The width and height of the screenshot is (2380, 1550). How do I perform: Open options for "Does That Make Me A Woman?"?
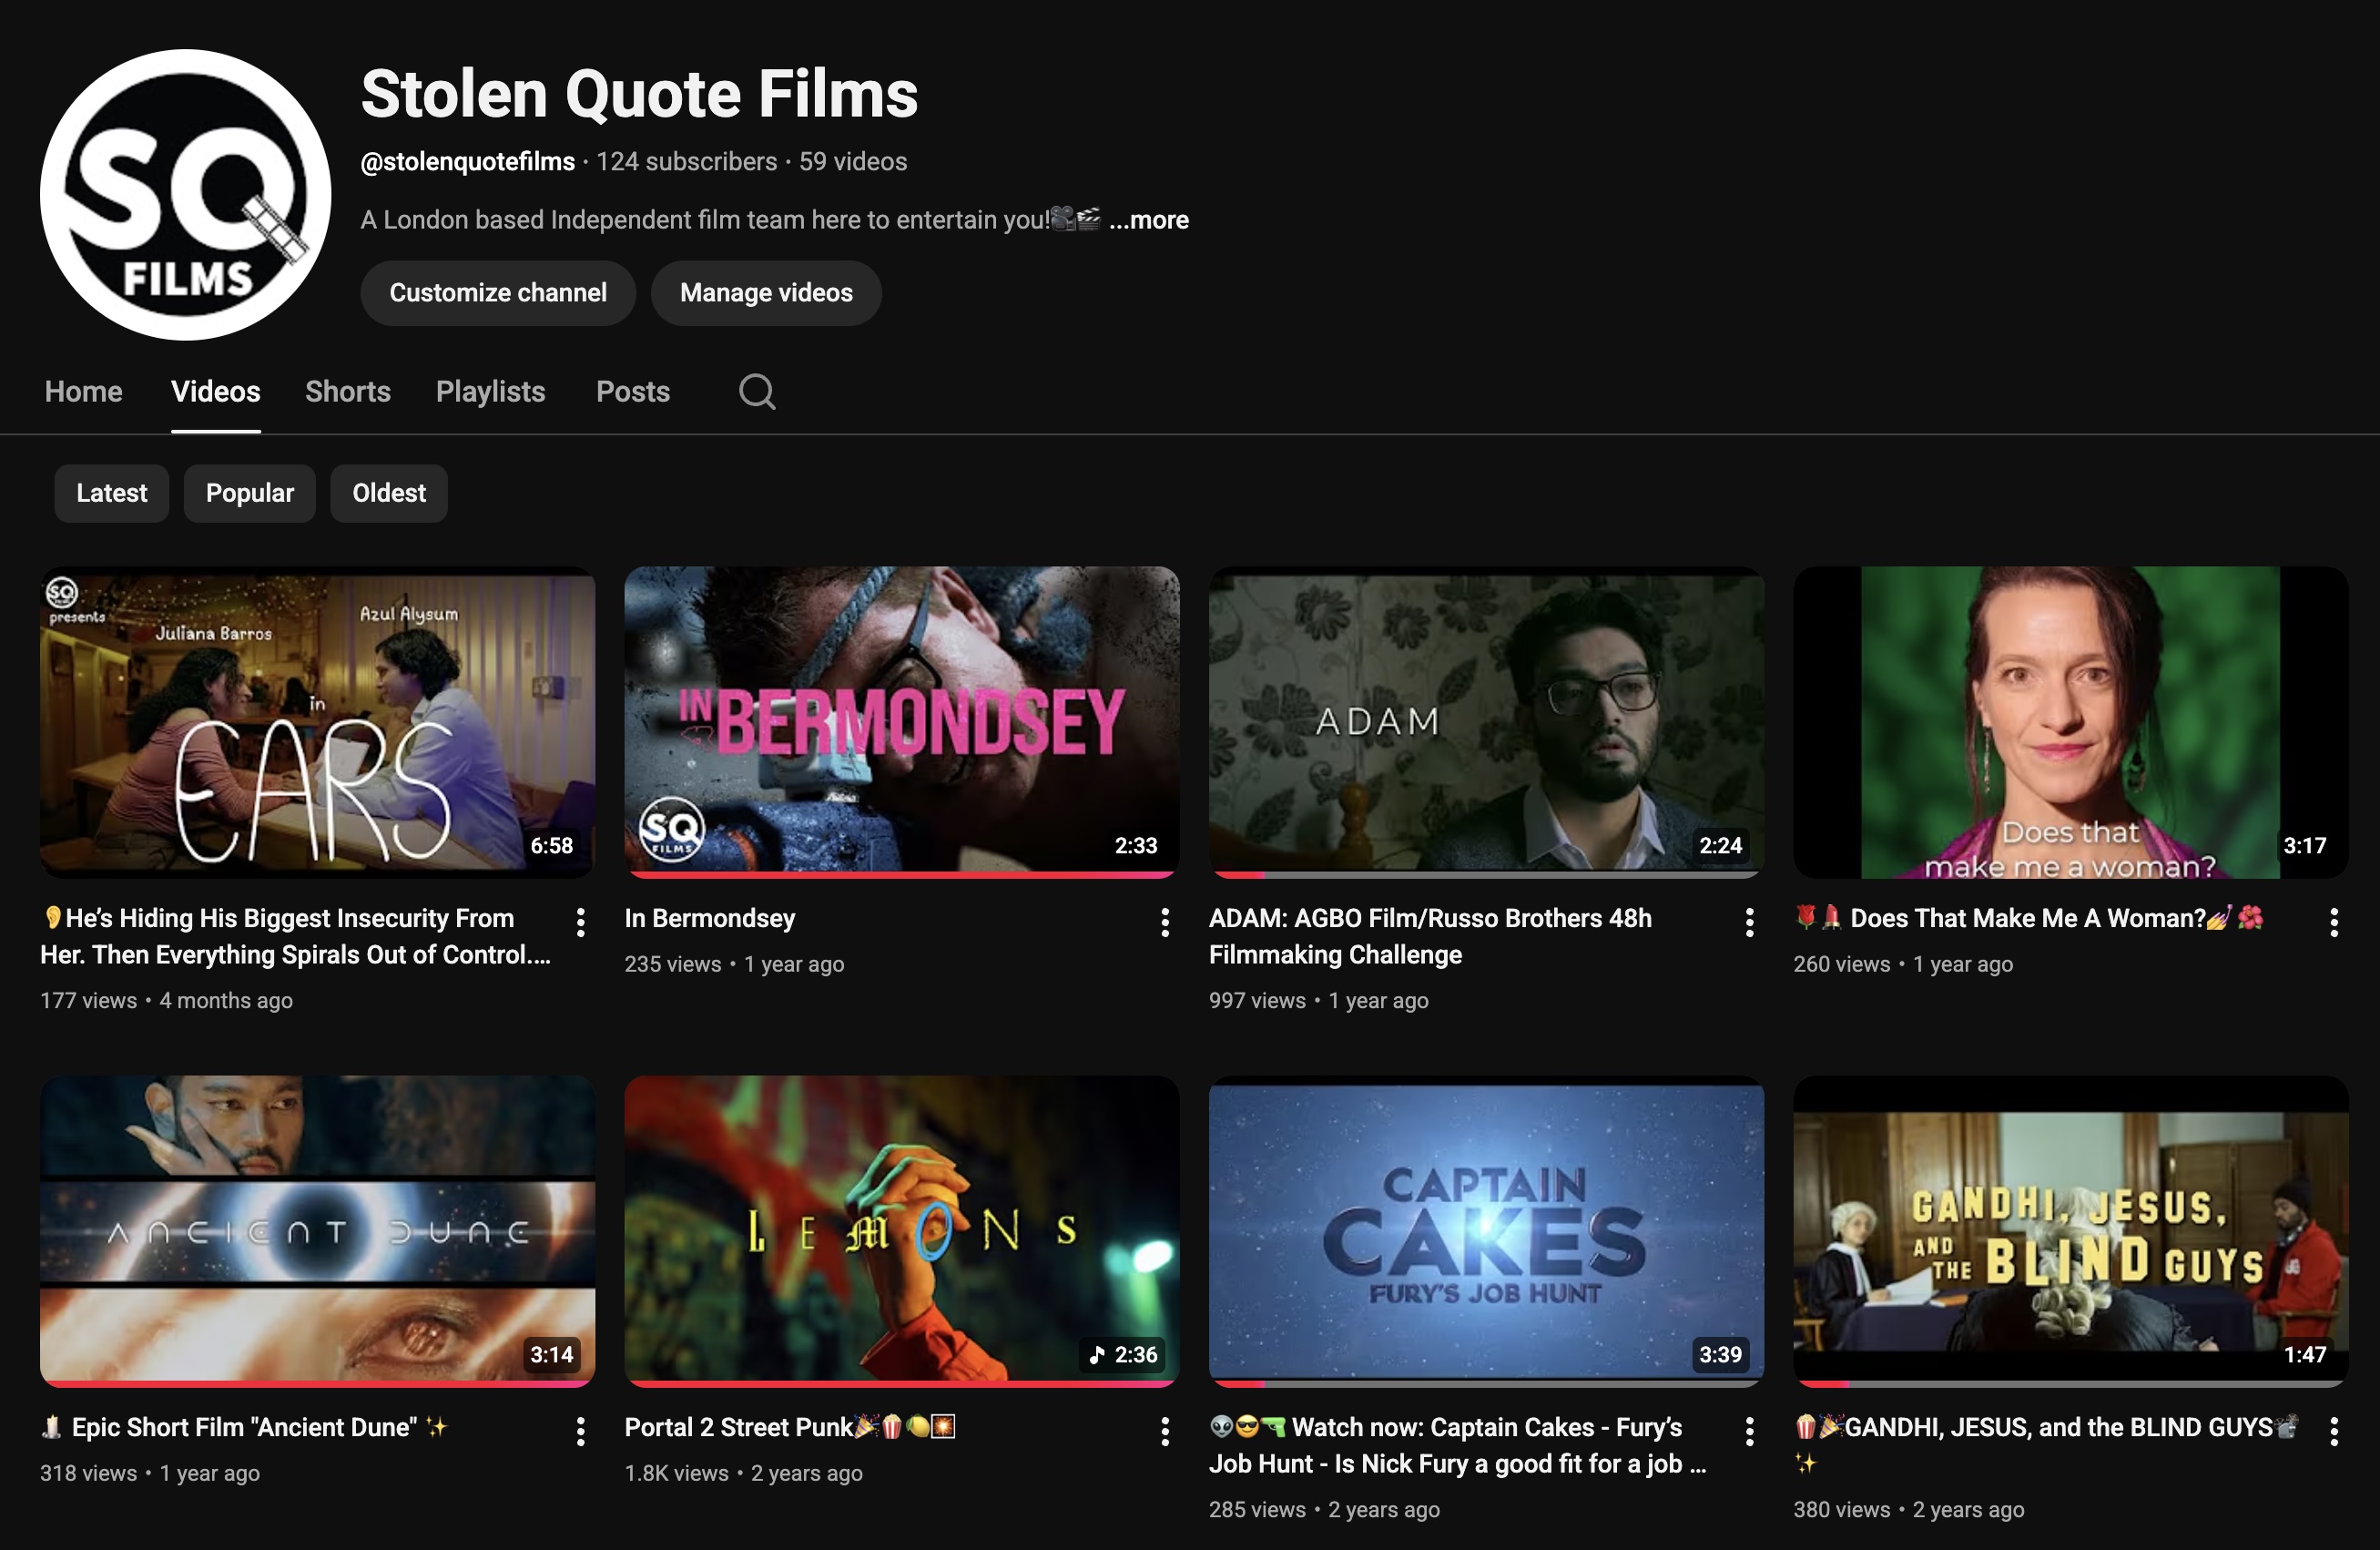pyautogui.click(x=2333, y=922)
